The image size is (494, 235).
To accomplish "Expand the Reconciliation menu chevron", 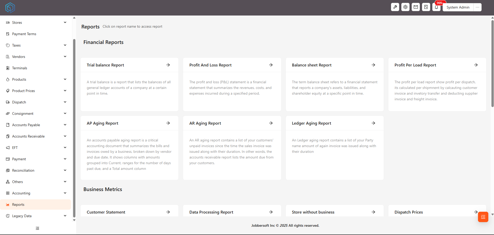I will (x=65, y=170).
